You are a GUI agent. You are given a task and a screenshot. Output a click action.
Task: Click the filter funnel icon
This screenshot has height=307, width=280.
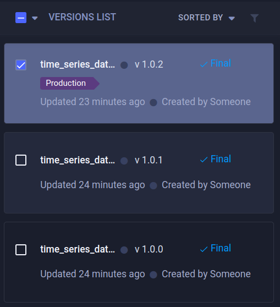tap(255, 18)
